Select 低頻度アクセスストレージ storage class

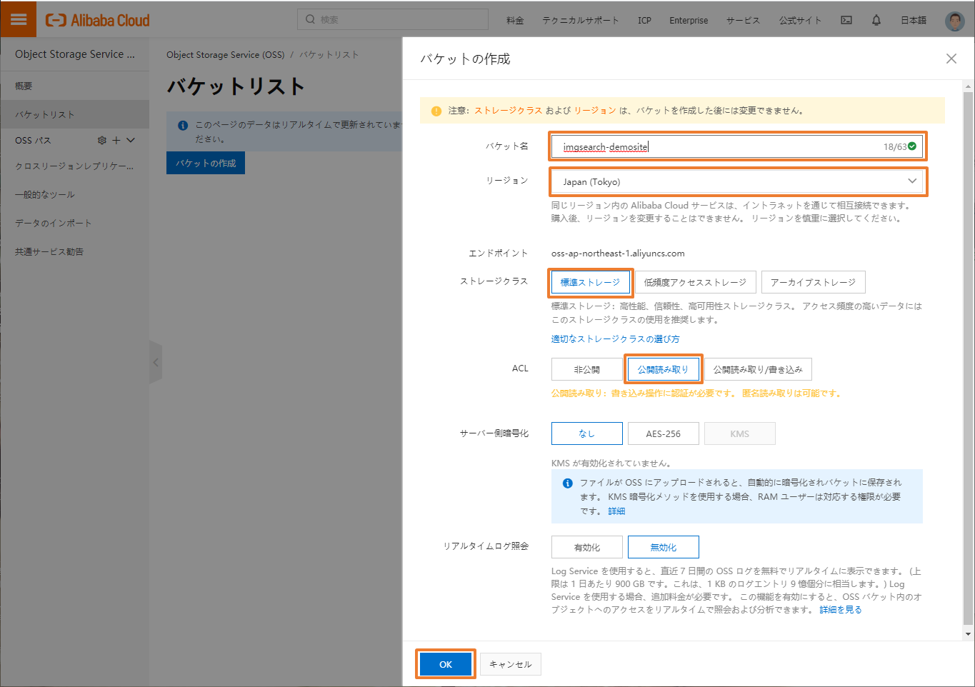click(x=695, y=283)
